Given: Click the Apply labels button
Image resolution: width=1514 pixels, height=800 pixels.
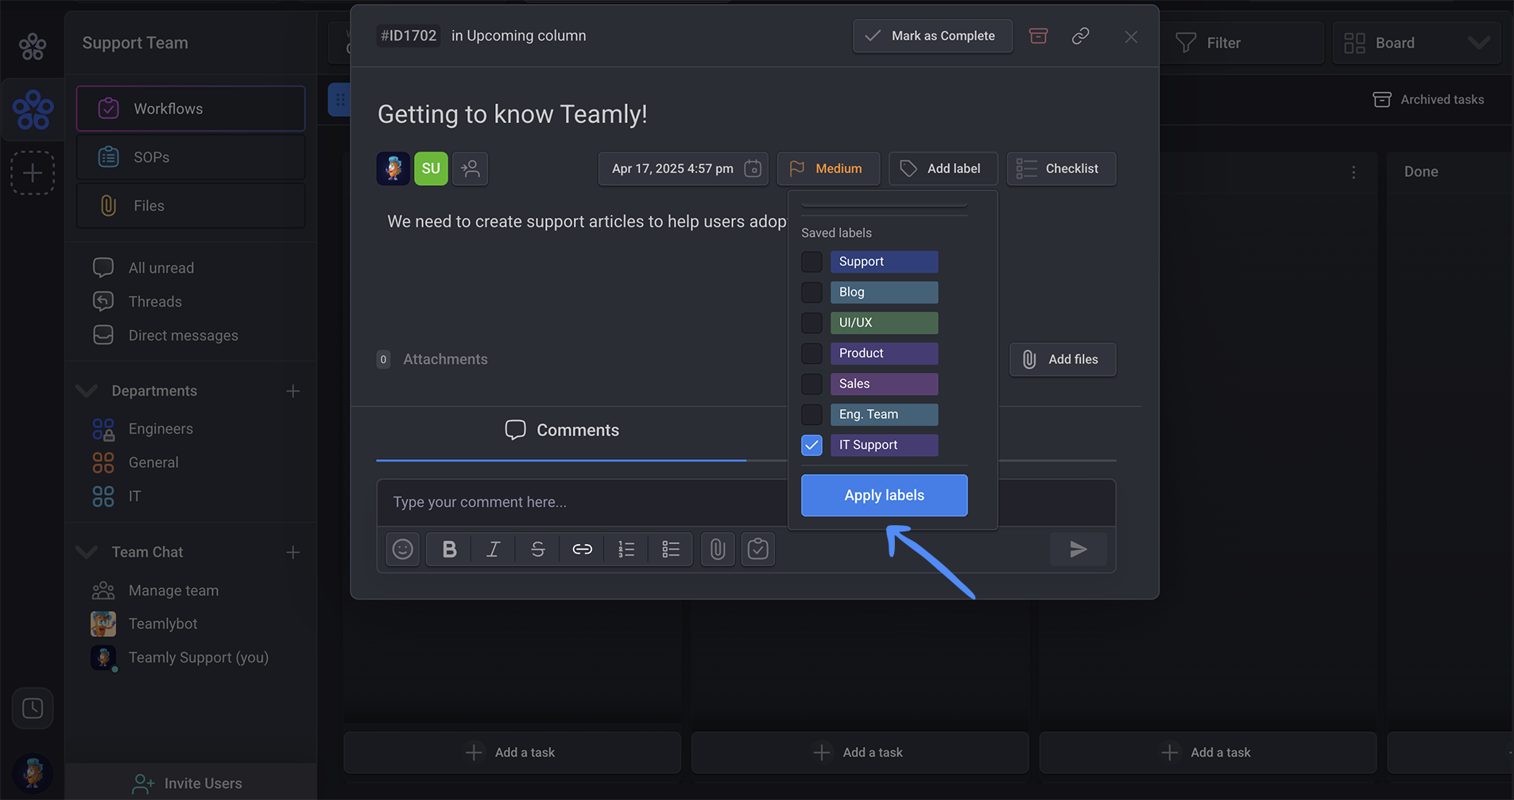Looking at the screenshot, I should tap(884, 495).
